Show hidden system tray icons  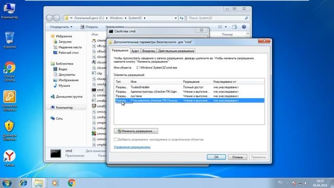point(288,183)
